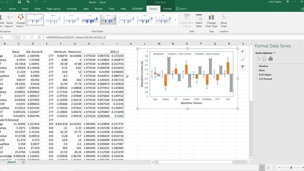Expand the 3-D Format section

(x=265, y=79)
